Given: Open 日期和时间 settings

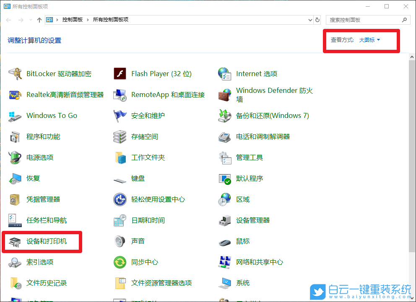Looking at the screenshot, I should pyautogui.click(x=145, y=220).
